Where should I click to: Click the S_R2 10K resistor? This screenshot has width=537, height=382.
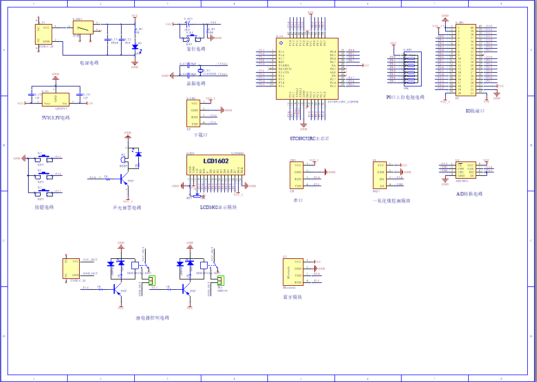tap(208, 31)
